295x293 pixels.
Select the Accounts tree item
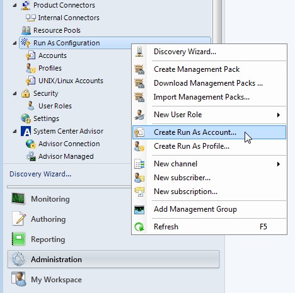tap(52, 55)
